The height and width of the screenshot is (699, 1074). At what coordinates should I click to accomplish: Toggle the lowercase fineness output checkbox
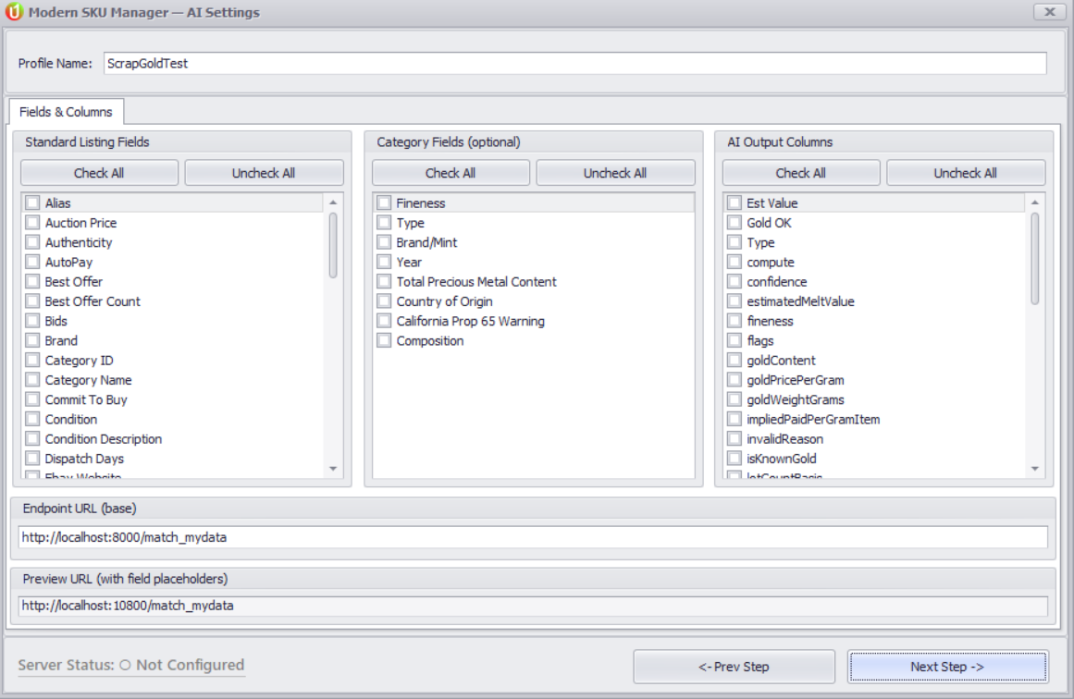coord(735,321)
